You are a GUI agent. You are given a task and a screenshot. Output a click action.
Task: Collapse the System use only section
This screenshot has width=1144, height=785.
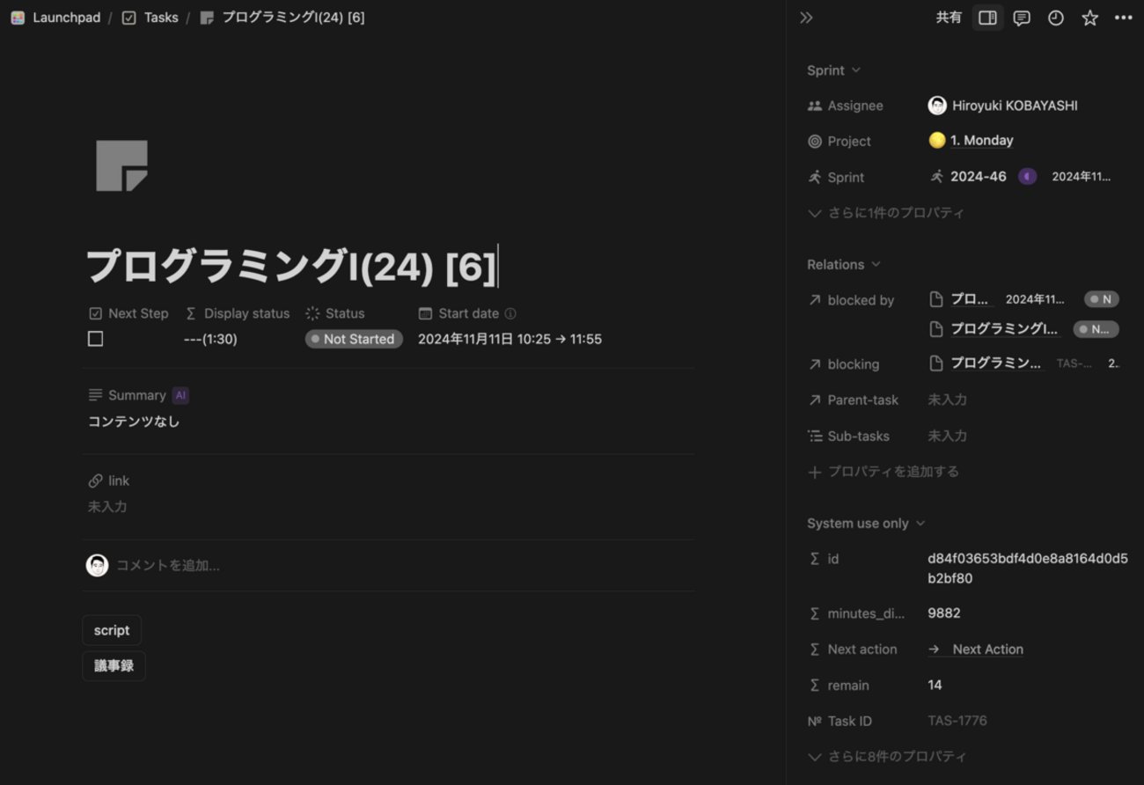click(x=920, y=523)
